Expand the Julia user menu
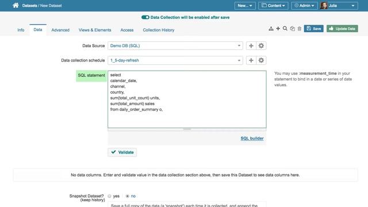The height and width of the screenshot is (207, 368). point(339,6)
